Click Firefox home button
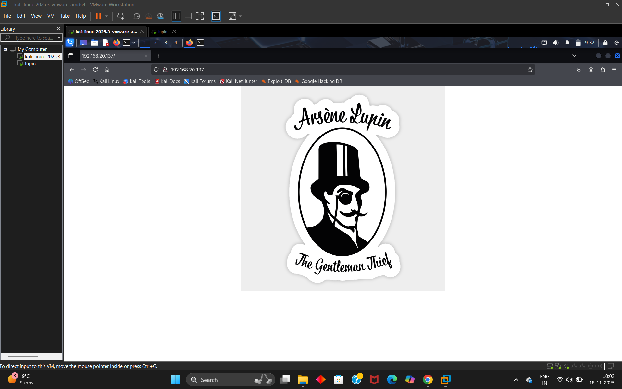This screenshot has height=389, width=622. click(x=107, y=70)
